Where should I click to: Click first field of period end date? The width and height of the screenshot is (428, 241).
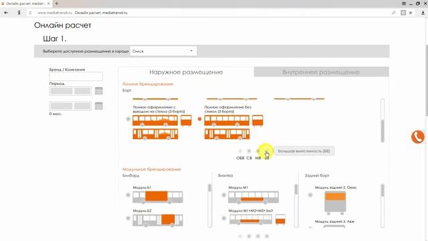coord(62,106)
